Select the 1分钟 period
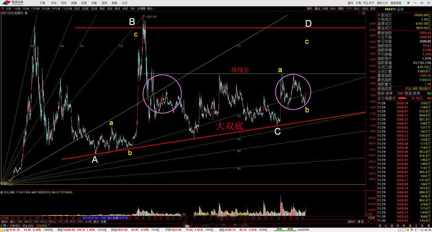This screenshot has width=432, height=232. click(x=17, y=8)
